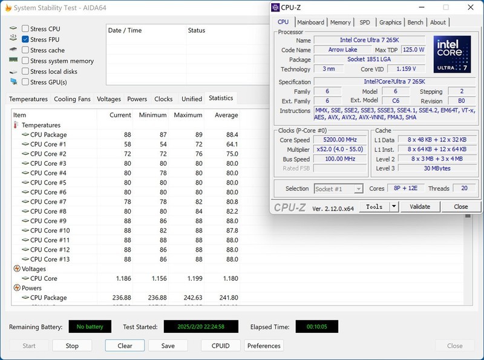Click the Powers category icon

tap(16, 288)
